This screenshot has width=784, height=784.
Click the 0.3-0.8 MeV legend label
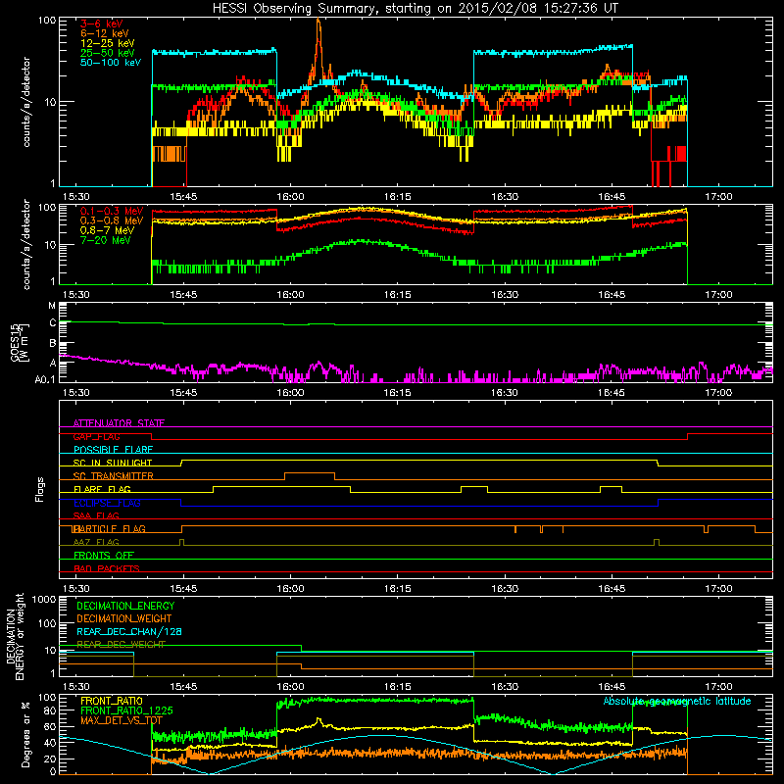(112, 220)
